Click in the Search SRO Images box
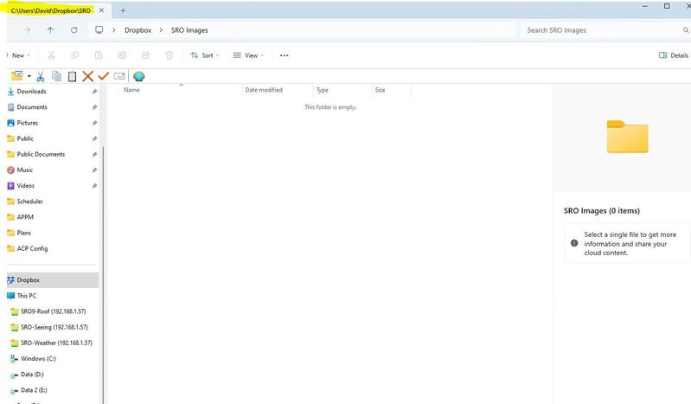 pyautogui.click(x=597, y=30)
